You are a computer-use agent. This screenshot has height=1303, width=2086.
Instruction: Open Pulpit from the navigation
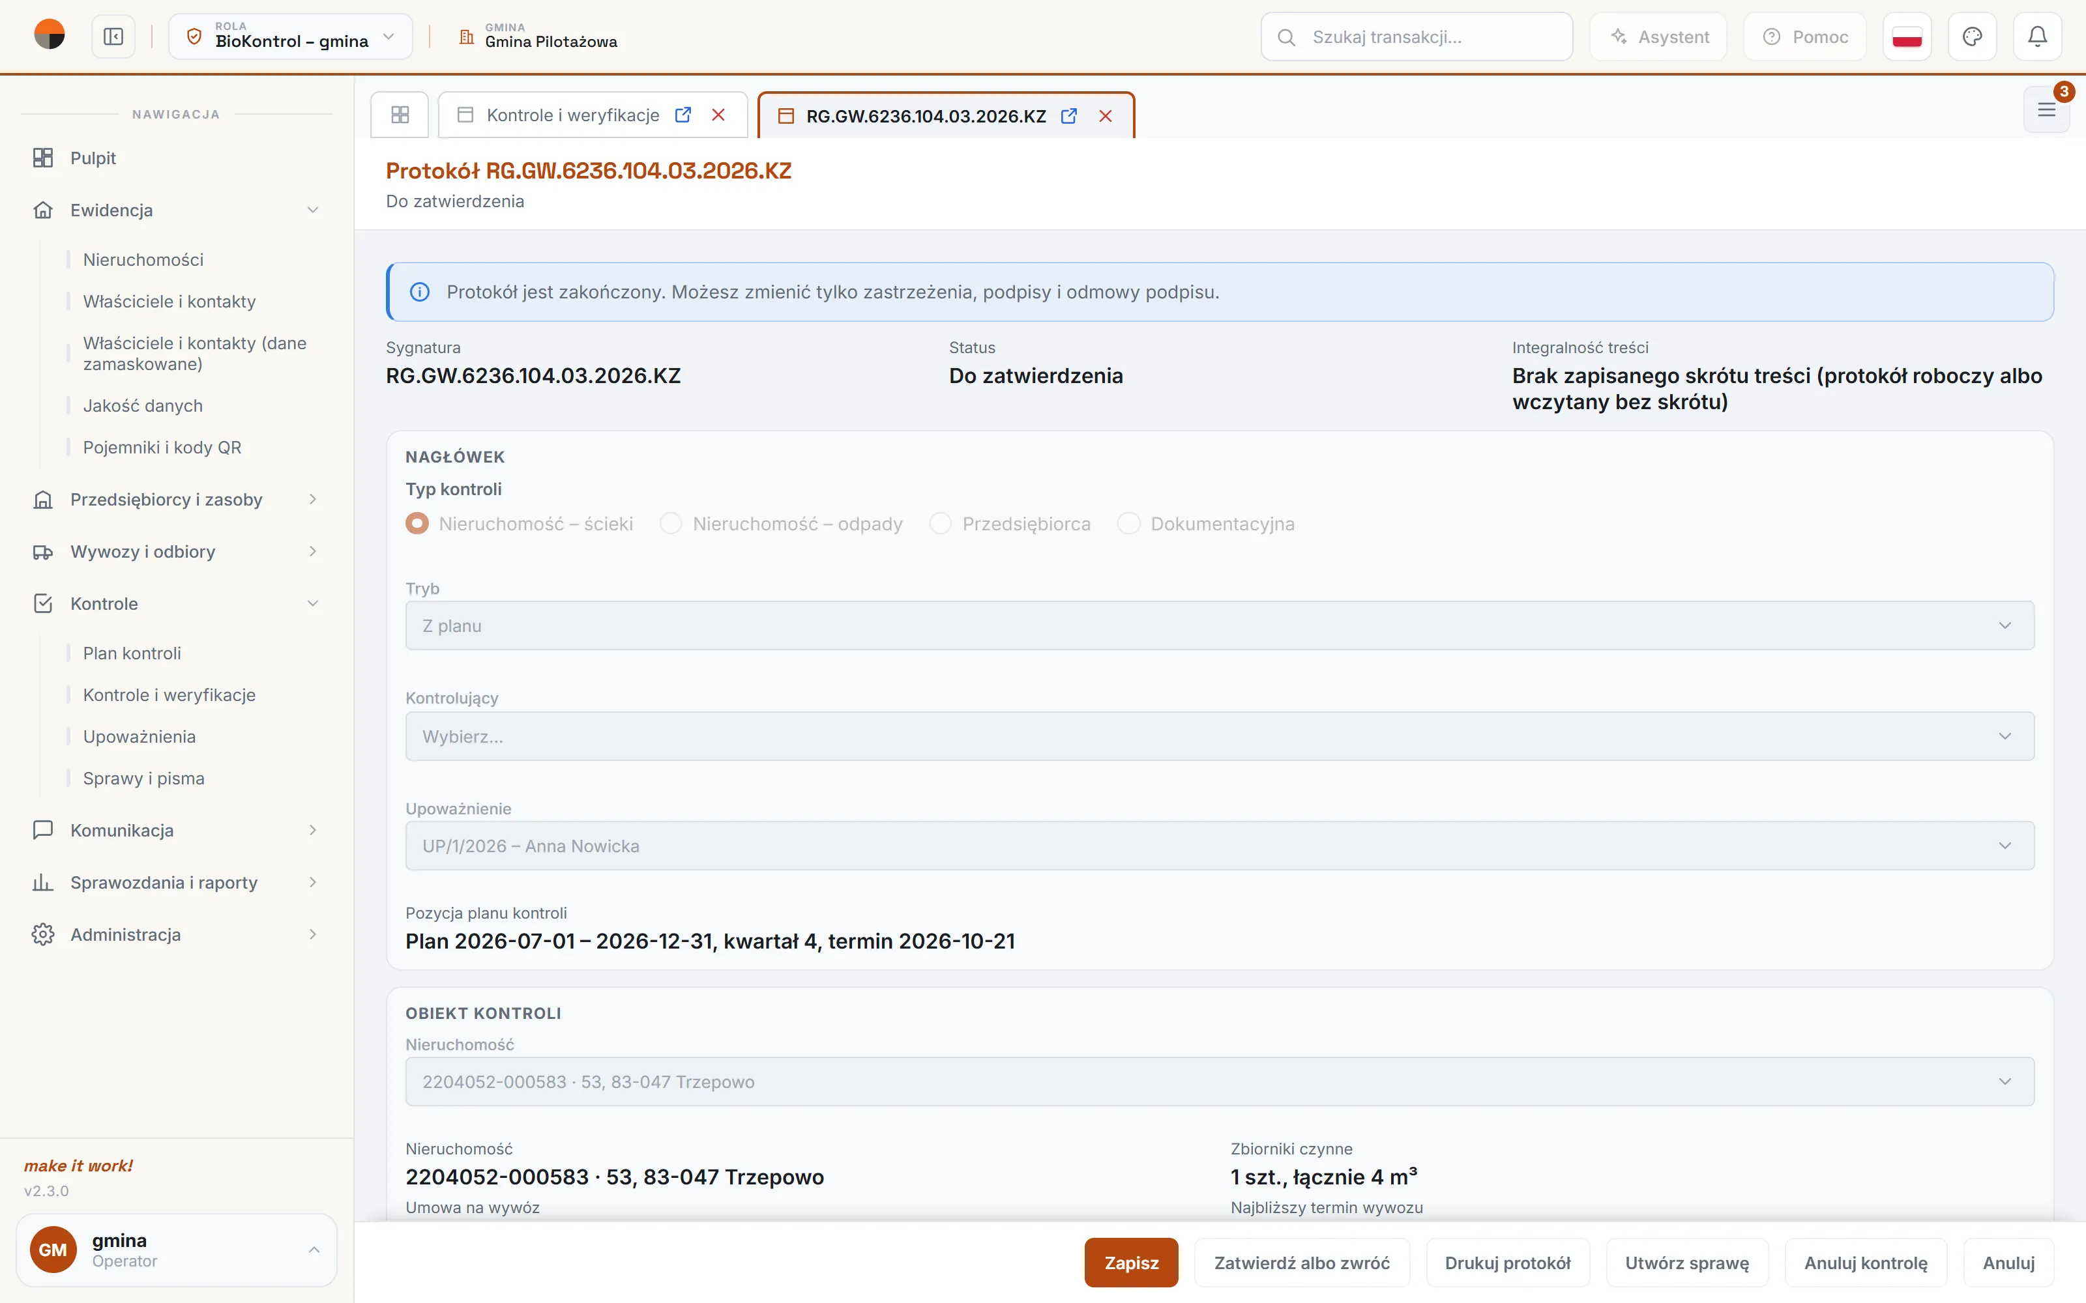[176, 158]
